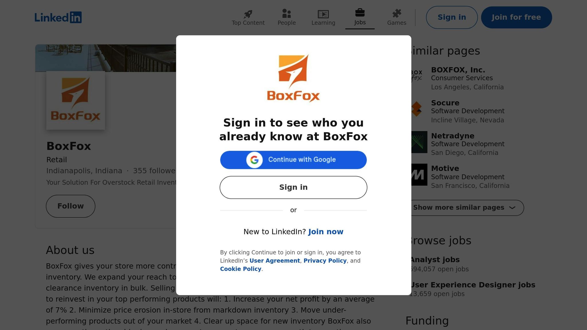Follow the BoxFox page
The width and height of the screenshot is (587, 330).
71,206
